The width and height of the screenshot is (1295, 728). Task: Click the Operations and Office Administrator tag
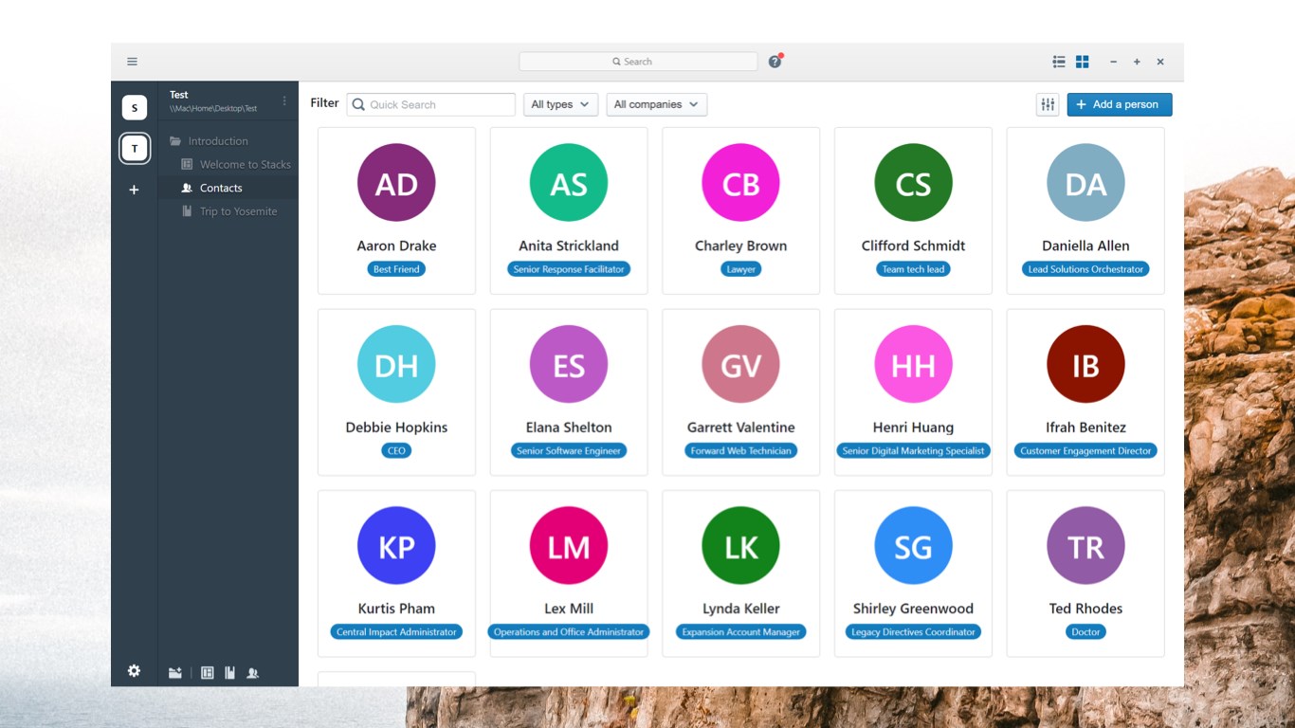coord(569,632)
